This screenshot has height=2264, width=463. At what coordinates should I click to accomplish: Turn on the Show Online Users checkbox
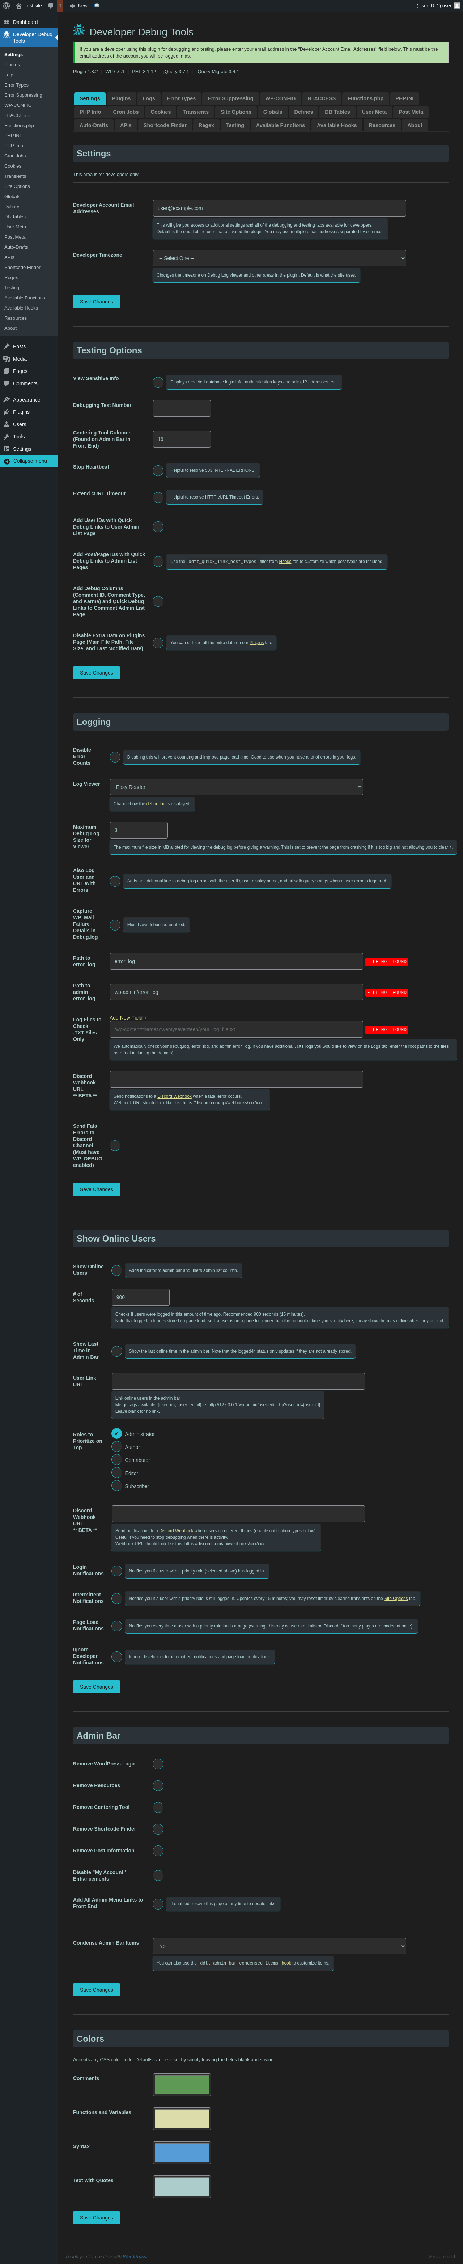tap(117, 1271)
